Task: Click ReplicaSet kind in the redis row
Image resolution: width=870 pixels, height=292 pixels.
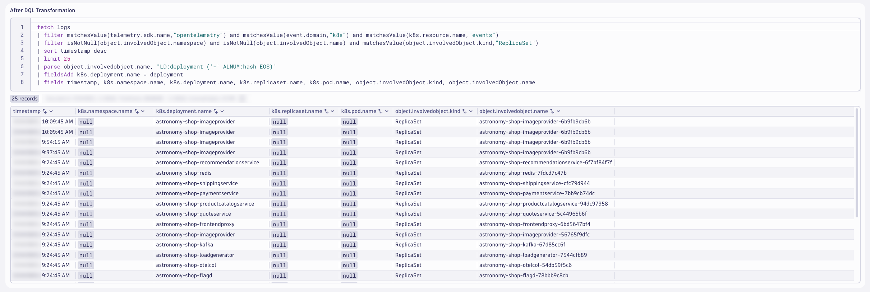Action: [408, 173]
